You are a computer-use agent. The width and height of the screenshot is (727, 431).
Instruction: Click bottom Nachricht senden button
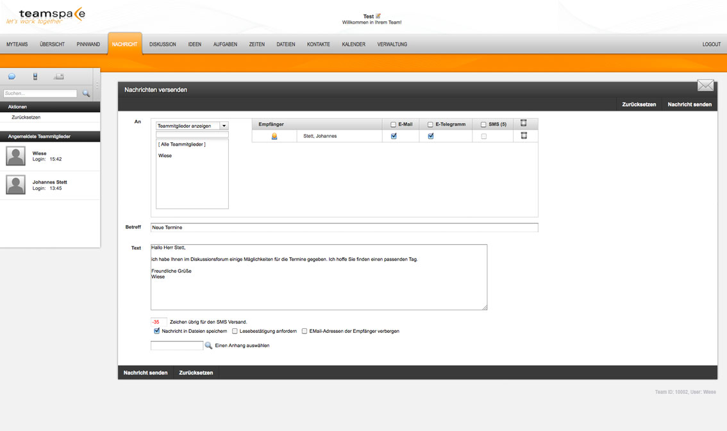(x=146, y=373)
